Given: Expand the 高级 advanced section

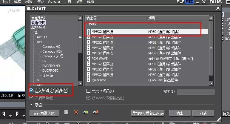Looking at the screenshot, I should pyautogui.click(x=31, y=105).
